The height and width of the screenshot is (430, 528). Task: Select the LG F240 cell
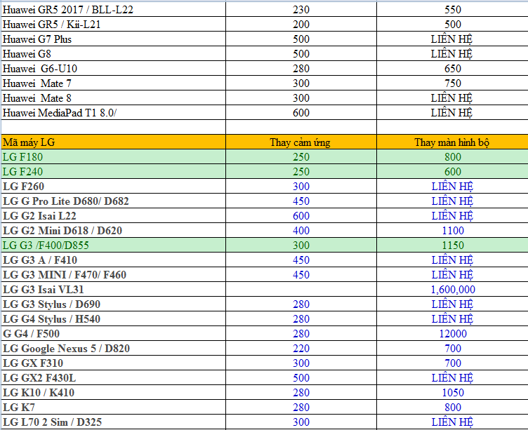pyautogui.click(x=114, y=172)
